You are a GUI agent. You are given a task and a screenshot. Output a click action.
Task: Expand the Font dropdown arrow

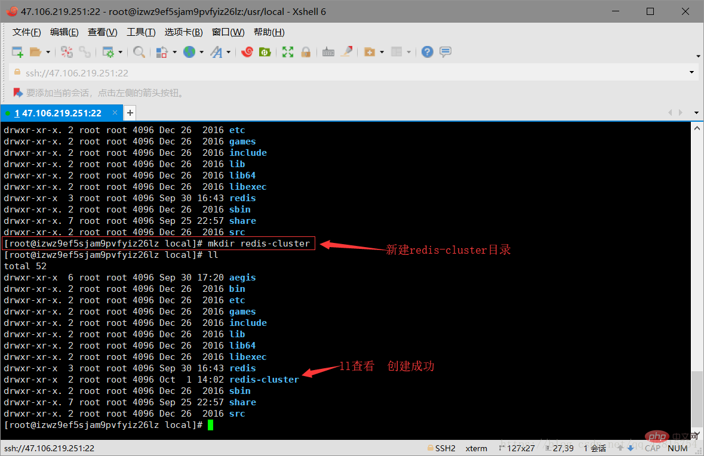[229, 52]
